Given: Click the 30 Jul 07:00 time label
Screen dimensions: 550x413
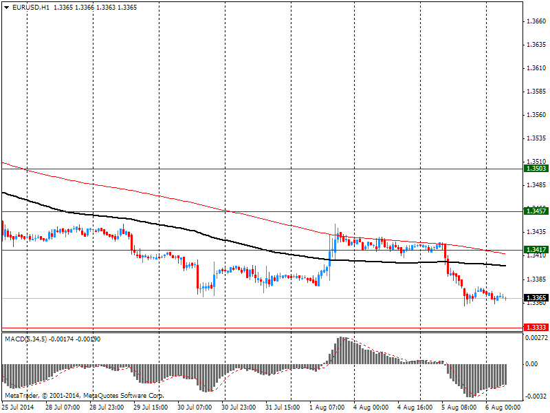Looking at the screenshot, I should point(195,407).
